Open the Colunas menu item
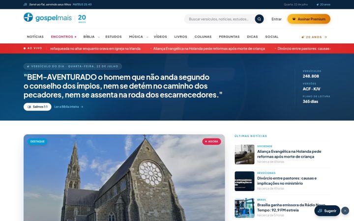354x221 pixels. coord(203,36)
